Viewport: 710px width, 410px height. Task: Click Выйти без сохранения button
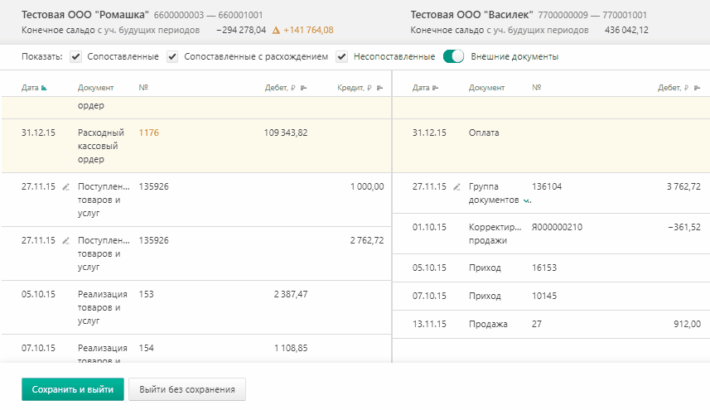click(187, 389)
